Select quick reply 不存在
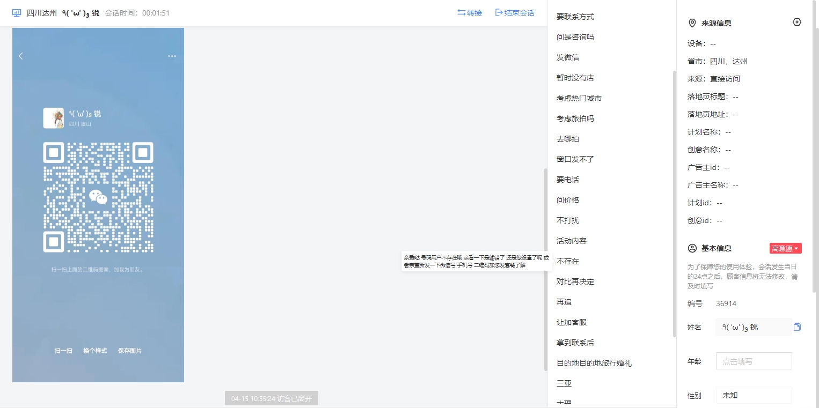 568,261
